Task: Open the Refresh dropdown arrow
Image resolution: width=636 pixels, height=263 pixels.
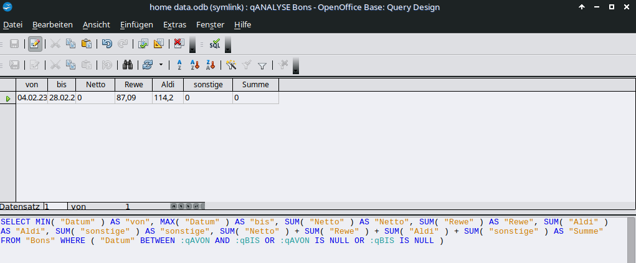Action: (161, 65)
